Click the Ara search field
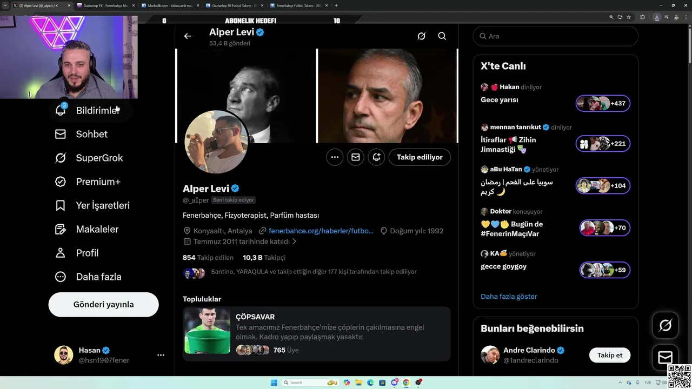Image resolution: width=692 pixels, height=389 pixels. (x=555, y=36)
